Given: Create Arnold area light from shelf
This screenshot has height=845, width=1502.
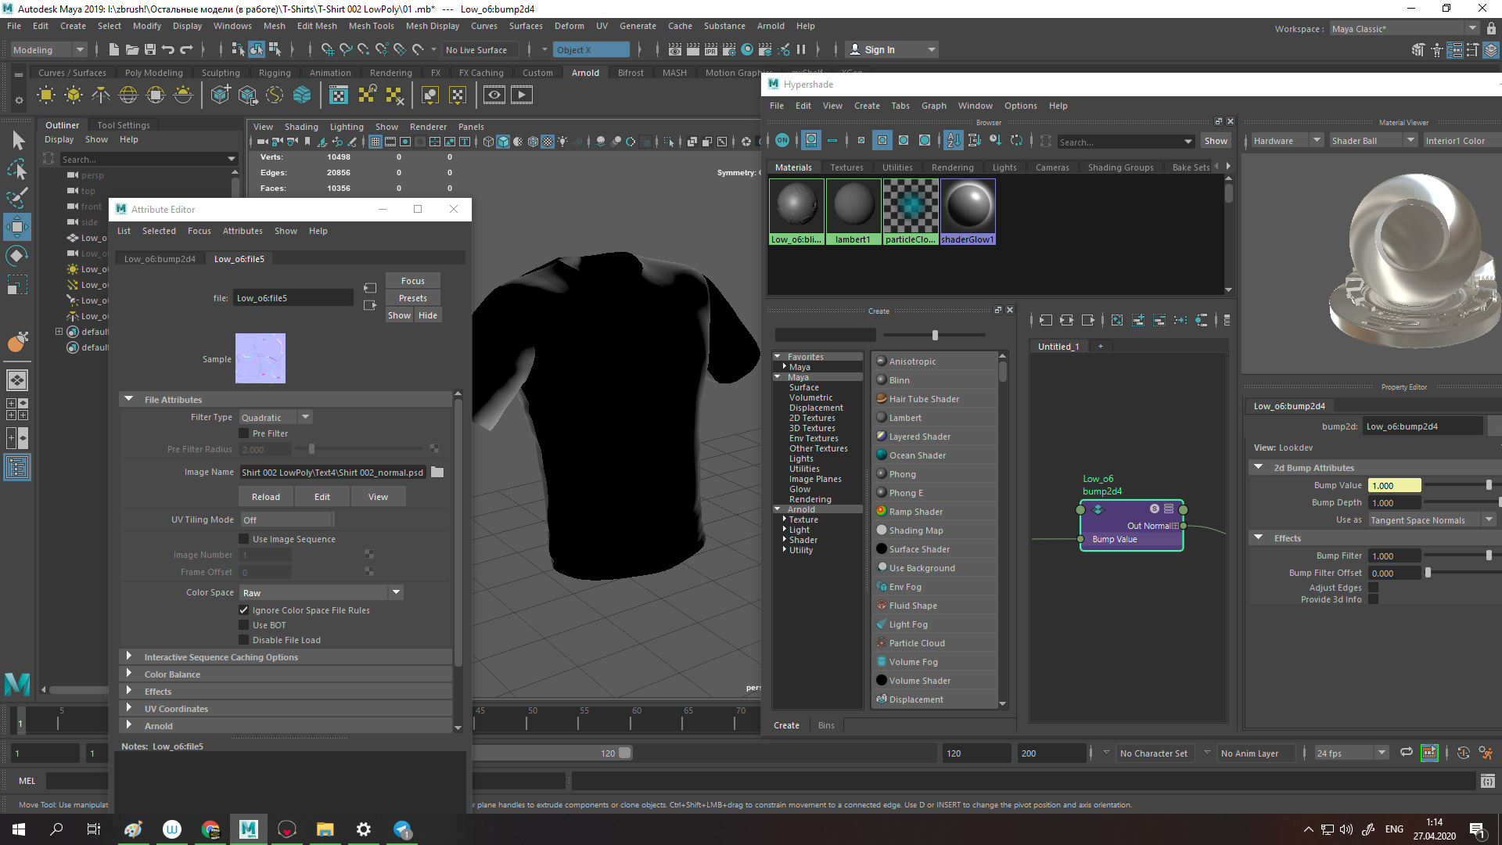Looking at the screenshot, I should pyautogui.click(x=46, y=95).
